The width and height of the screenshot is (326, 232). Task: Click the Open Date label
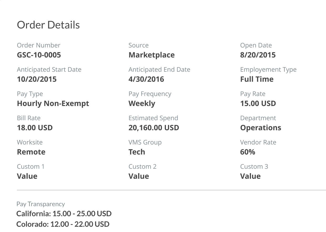[256, 45]
